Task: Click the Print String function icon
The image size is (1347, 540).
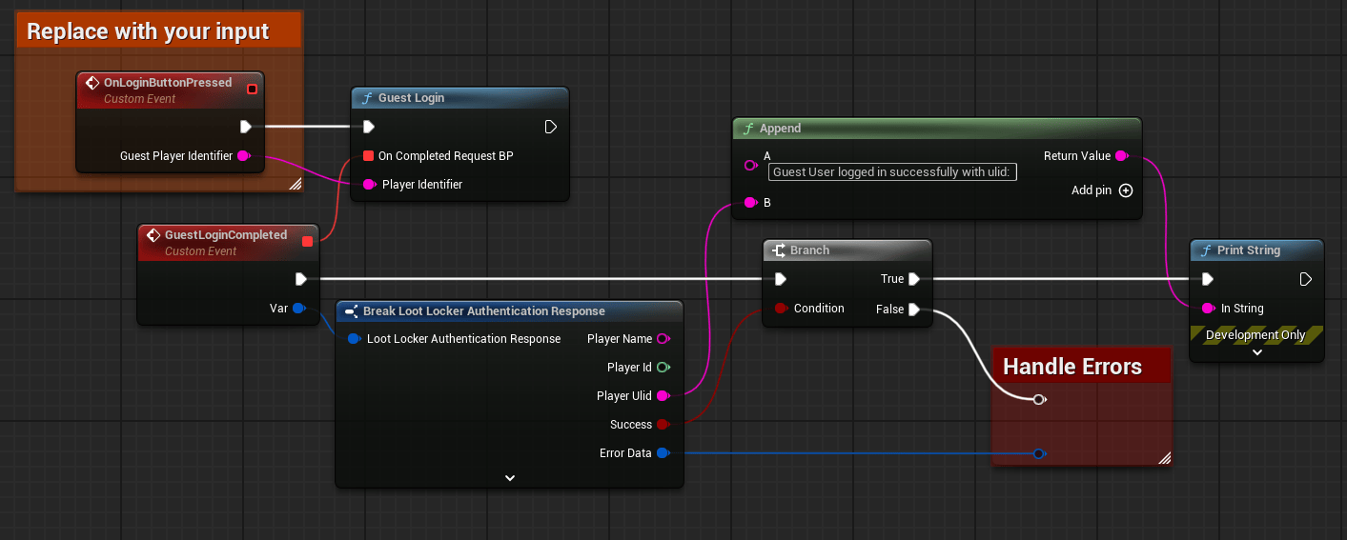Action: 1205,250
